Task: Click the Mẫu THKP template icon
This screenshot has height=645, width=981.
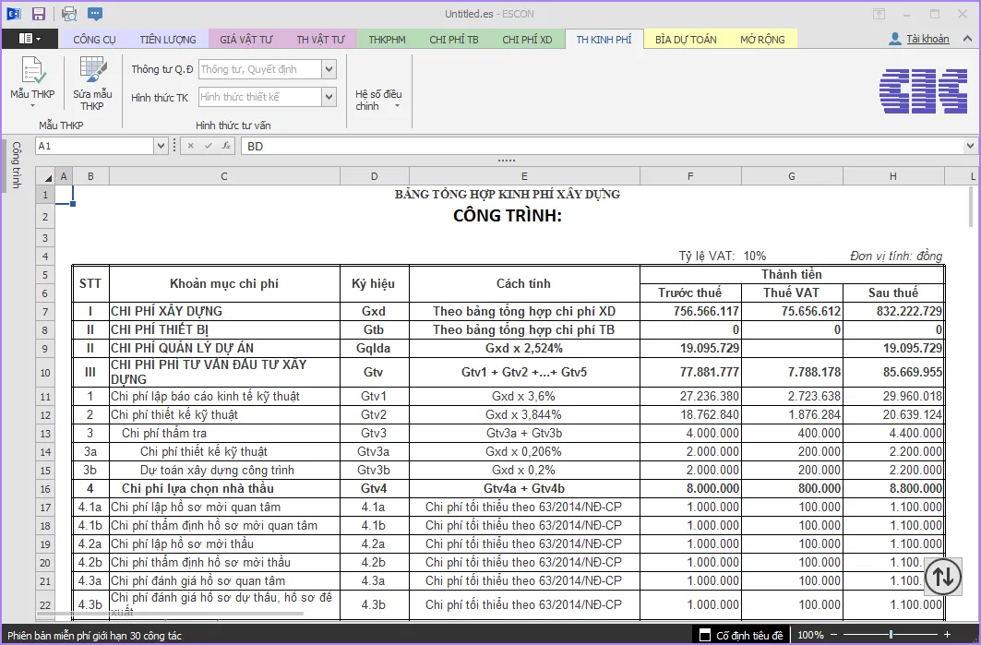Action: [x=32, y=72]
